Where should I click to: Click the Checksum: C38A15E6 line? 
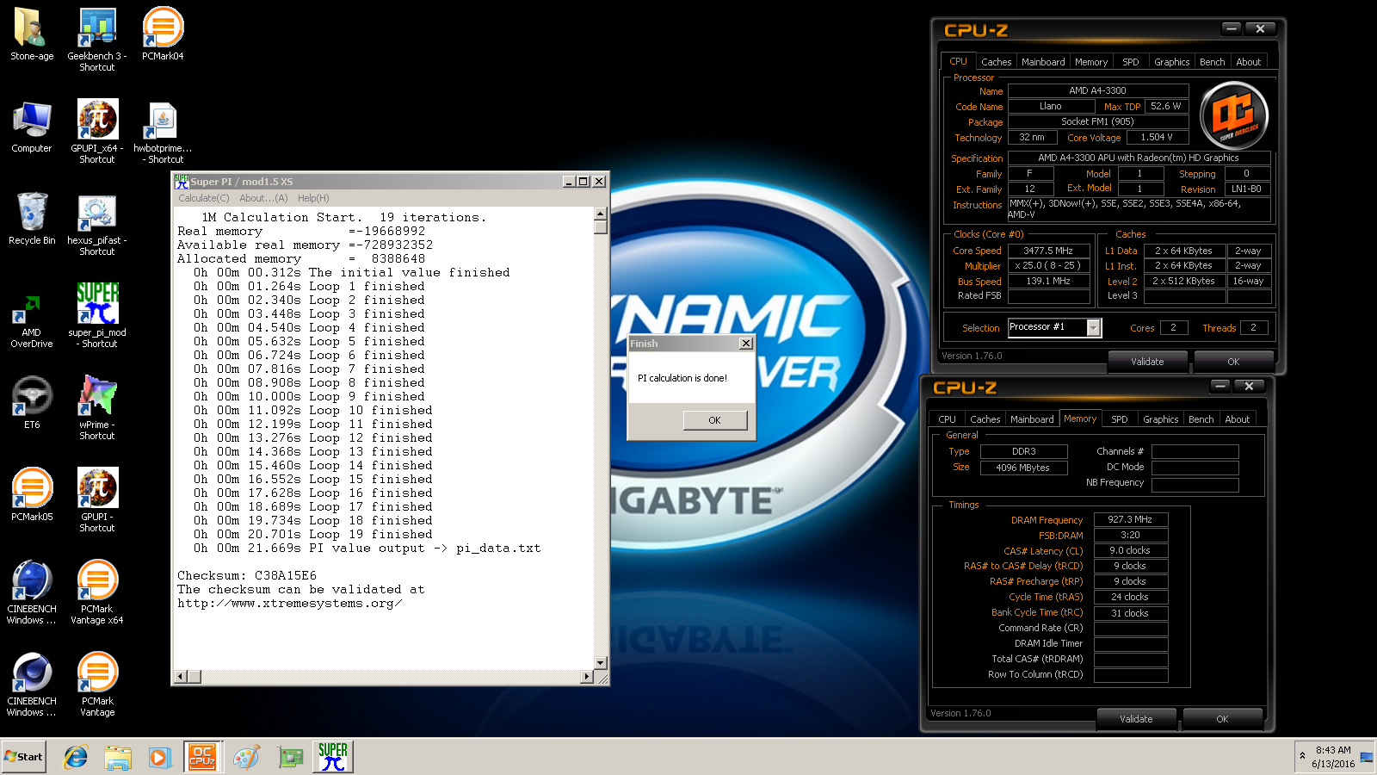(247, 575)
